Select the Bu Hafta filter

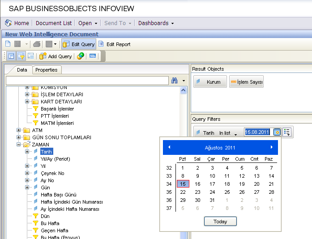[x=50, y=223]
